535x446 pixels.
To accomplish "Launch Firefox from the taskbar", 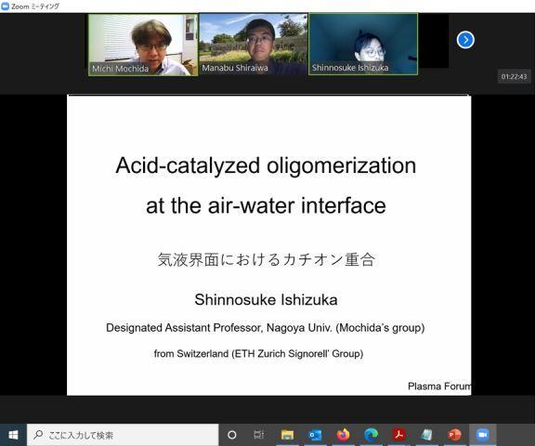I will pos(344,435).
